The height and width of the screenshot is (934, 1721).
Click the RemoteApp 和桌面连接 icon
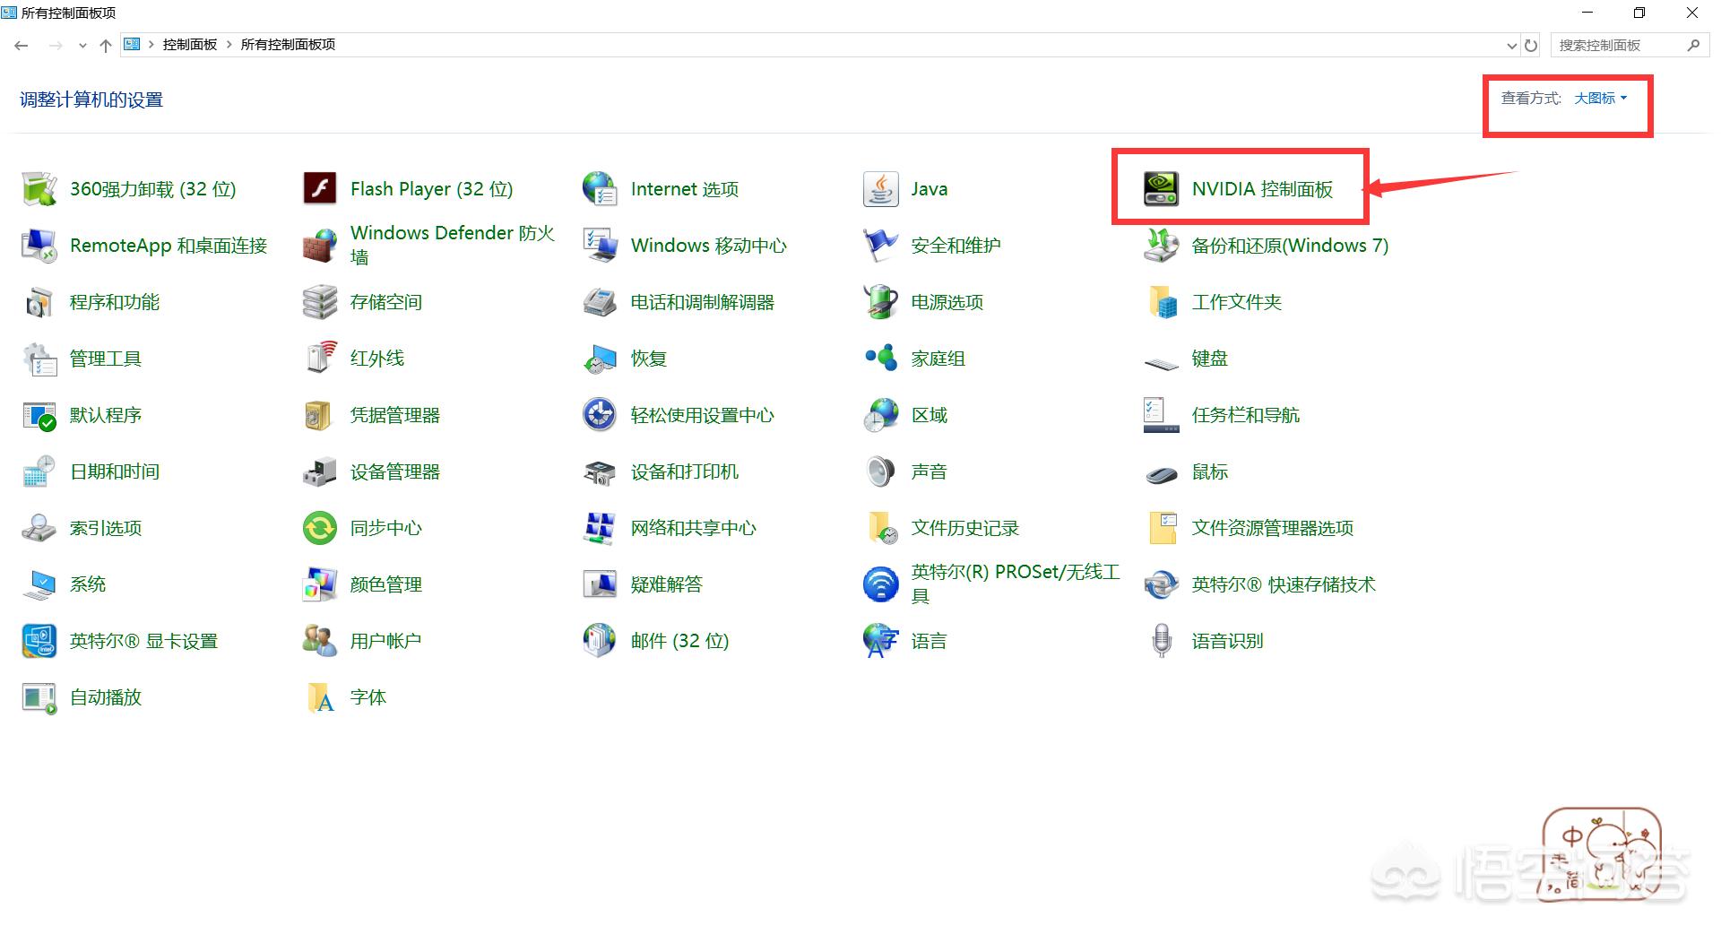coord(39,246)
